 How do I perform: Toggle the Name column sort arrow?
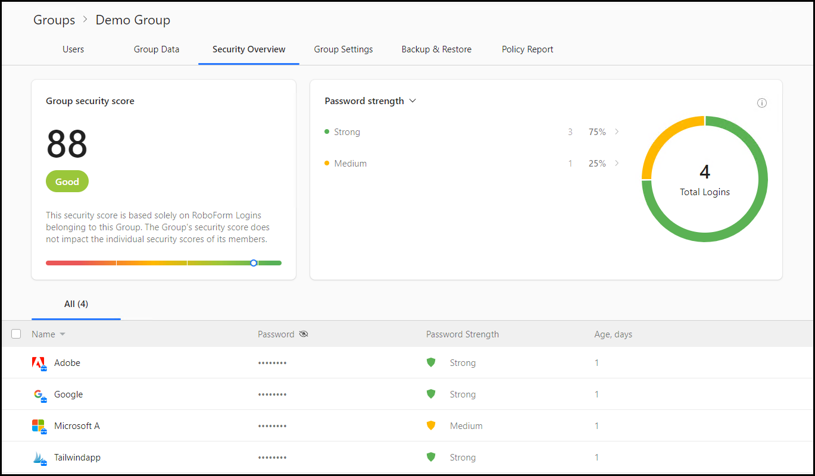(62, 334)
